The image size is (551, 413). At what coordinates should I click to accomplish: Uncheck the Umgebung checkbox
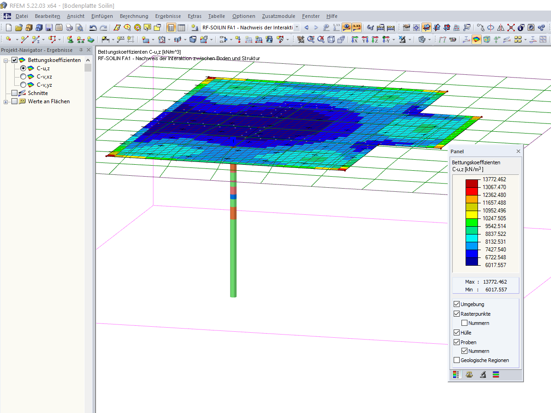(x=456, y=304)
